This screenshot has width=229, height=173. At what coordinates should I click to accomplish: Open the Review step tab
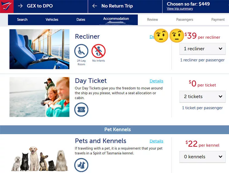pos(153,20)
